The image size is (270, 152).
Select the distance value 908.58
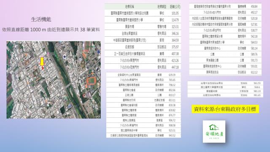[172, 125]
